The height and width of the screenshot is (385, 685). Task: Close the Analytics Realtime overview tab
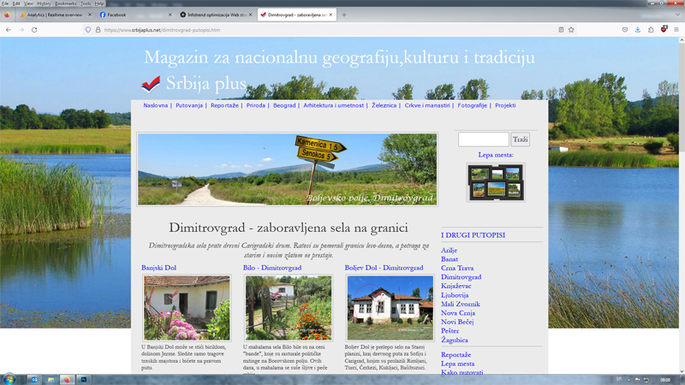click(x=90, y=15)
